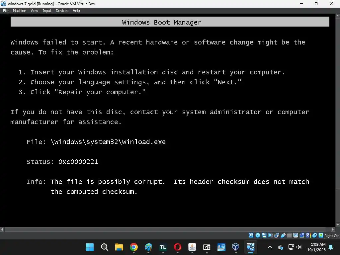Open the Devices menu

coord(62,11)
